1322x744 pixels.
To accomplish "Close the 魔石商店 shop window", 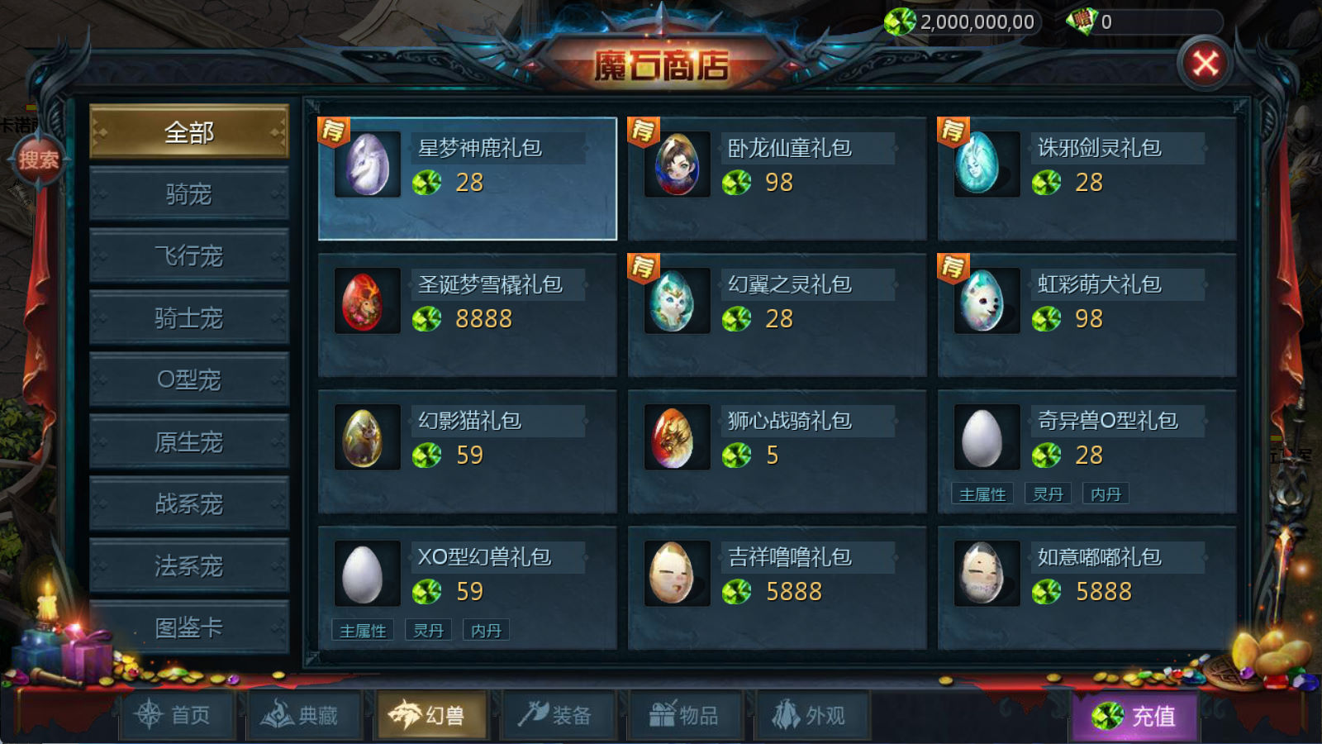I will click(x=1205, y=63).
